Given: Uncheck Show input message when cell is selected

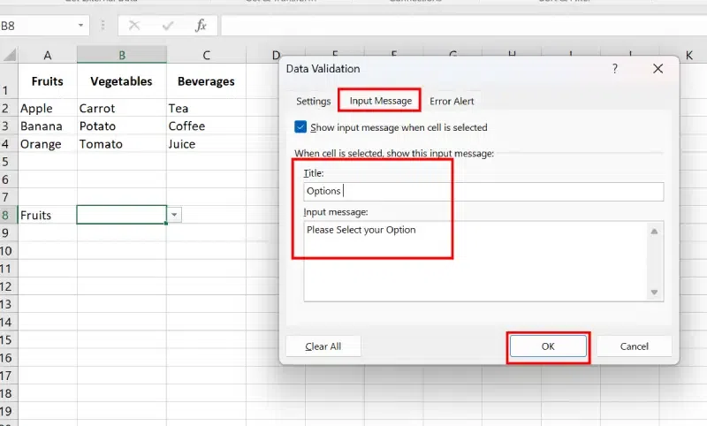Looking at the screenshot, I should [300, 127].
